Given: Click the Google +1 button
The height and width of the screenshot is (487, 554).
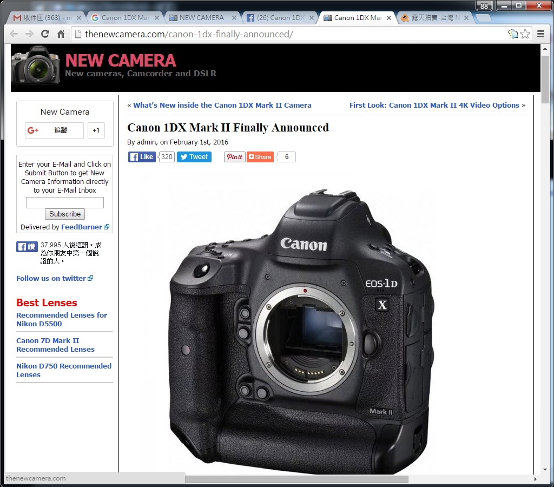Looking at the screenshot, I should click(96, 130).
